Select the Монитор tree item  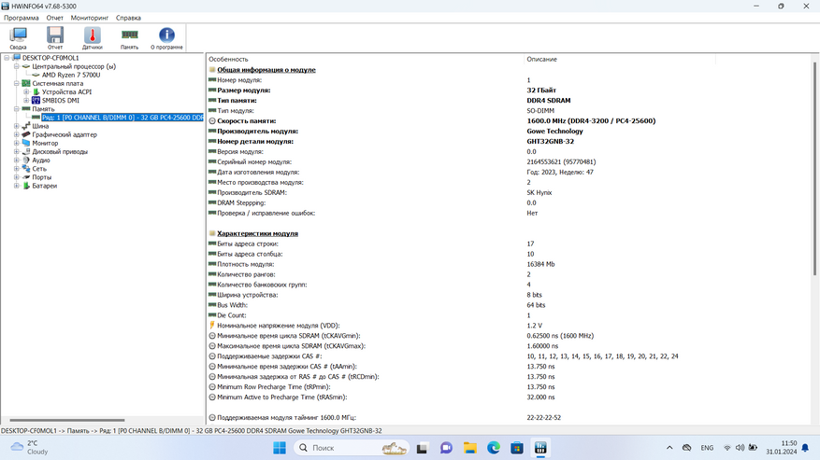[45, 143]
